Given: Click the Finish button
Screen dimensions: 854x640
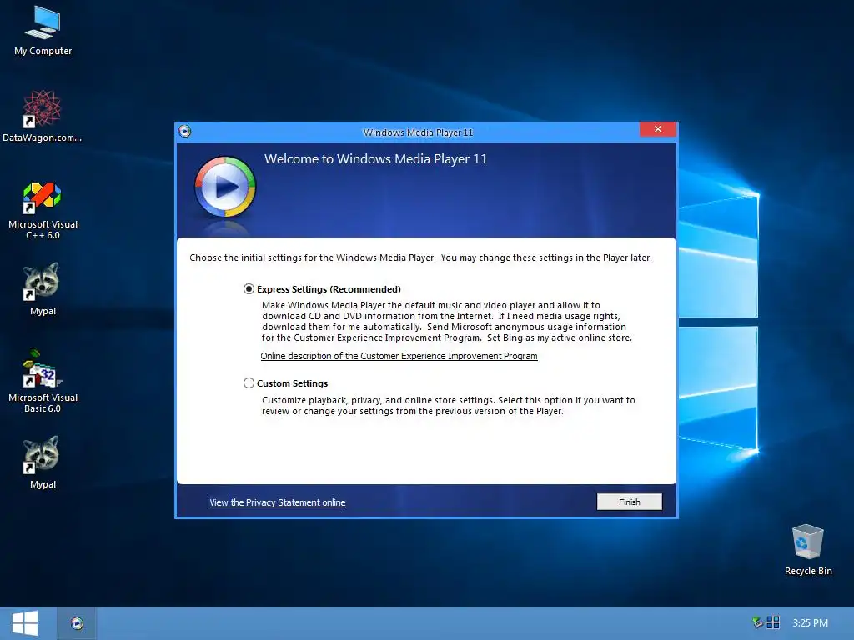Looking at the screenshot, I should click(x=629, y=502).
